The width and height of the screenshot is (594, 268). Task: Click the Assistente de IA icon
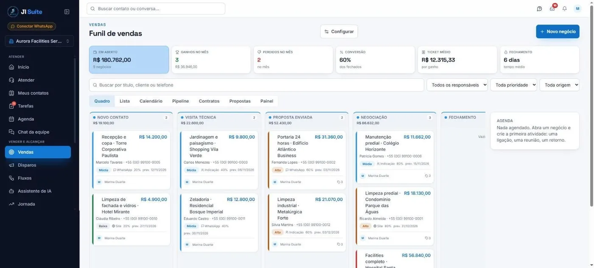click(11, 191)
